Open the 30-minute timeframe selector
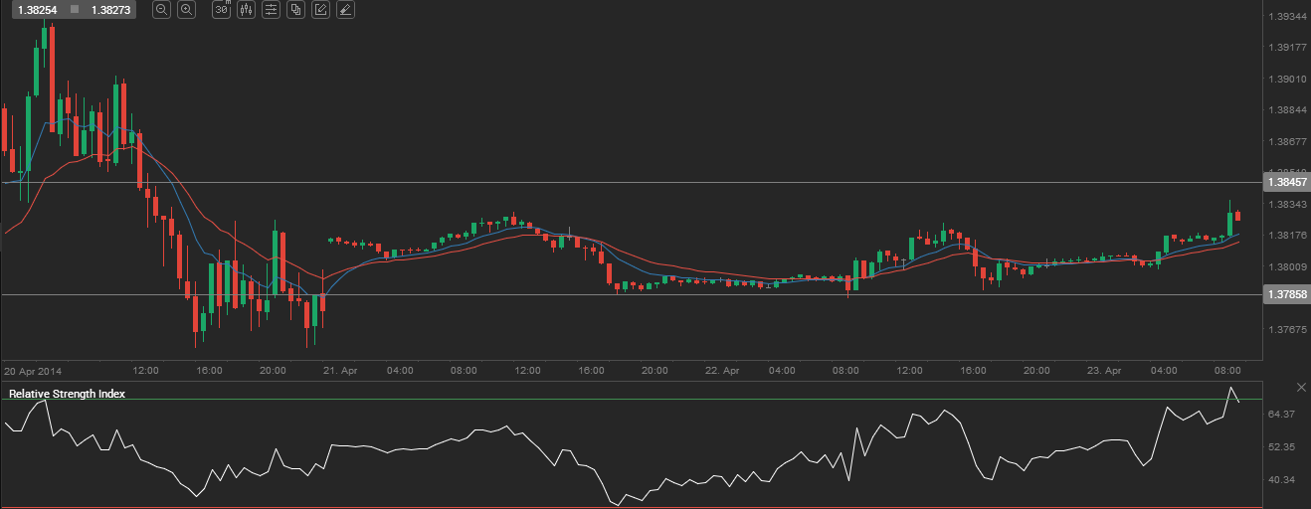This screenshot has width=1311, height=509. pos(222,10)
